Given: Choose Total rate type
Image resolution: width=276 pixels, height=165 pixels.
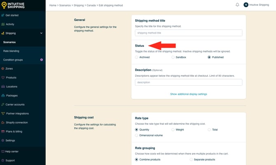Looking at the screenshot, I should click(209, 130).
